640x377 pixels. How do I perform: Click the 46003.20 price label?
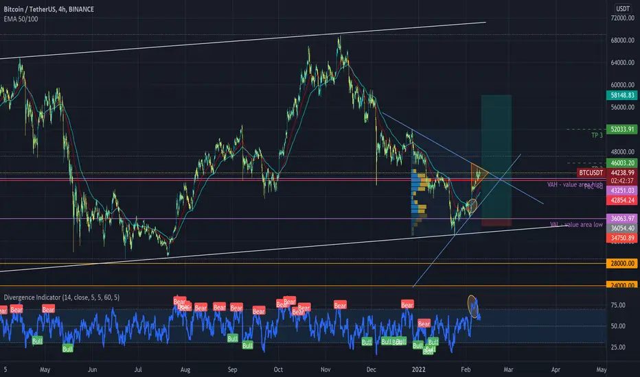622,162
